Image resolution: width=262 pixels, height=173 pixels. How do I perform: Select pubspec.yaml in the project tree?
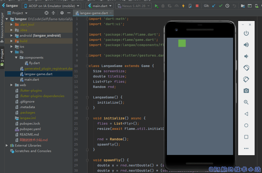pyautogui.click(x=30, y=129)
